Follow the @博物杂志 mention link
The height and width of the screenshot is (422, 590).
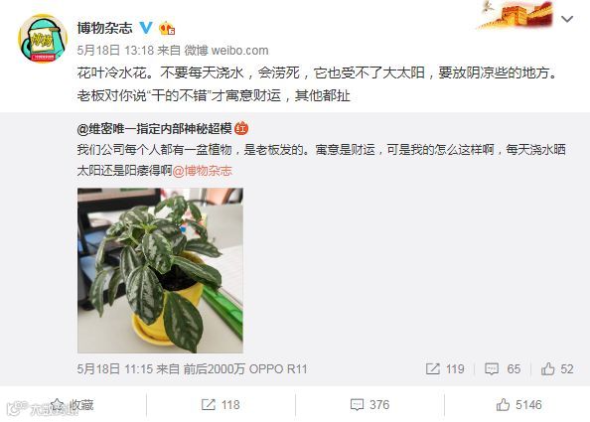[202, 171]
